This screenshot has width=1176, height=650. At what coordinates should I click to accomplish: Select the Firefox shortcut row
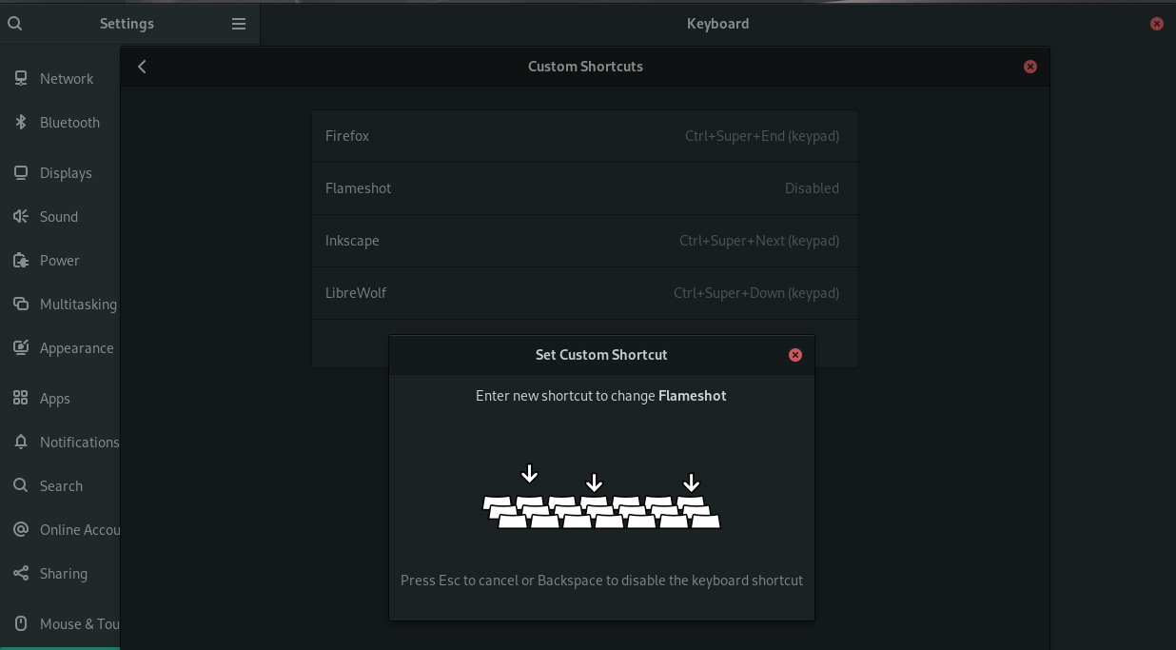[584, 136]
